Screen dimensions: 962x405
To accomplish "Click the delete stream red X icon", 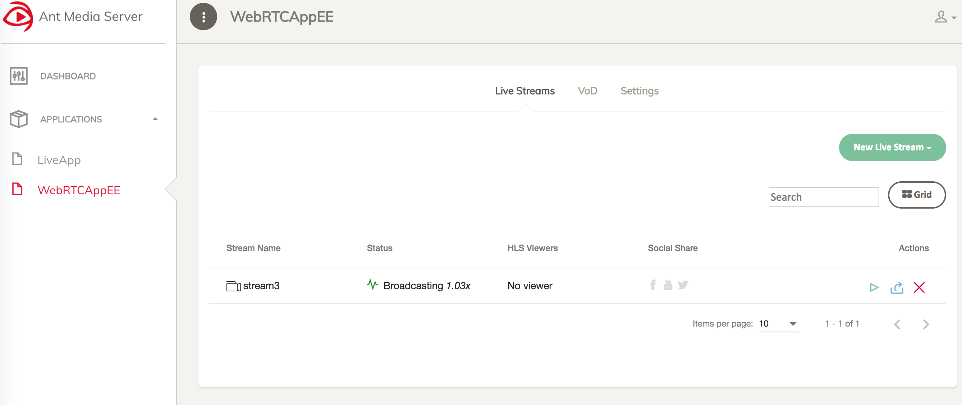I will 920,287.
